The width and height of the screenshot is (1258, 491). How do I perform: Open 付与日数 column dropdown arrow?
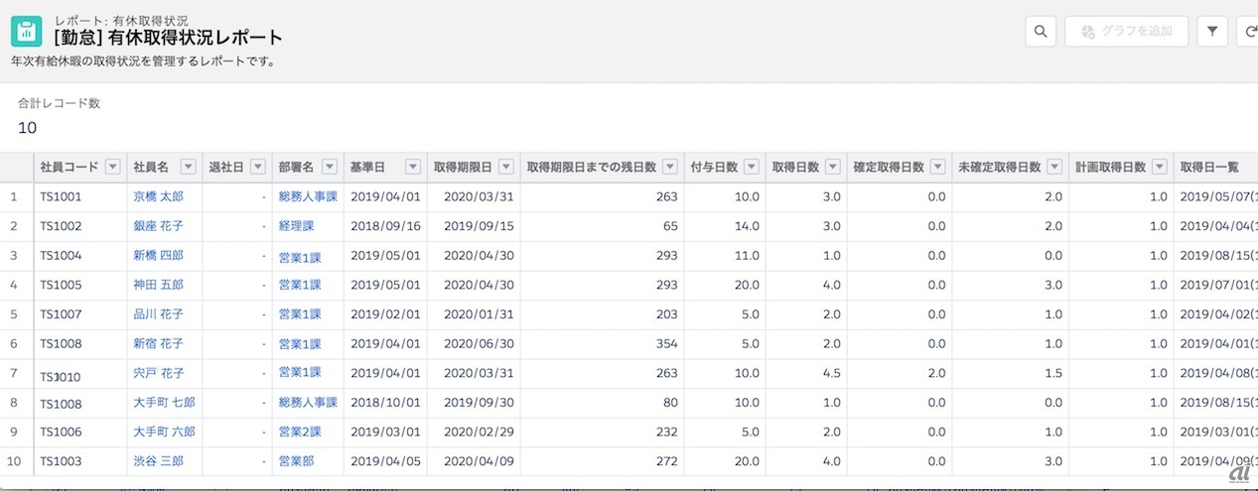752,167
